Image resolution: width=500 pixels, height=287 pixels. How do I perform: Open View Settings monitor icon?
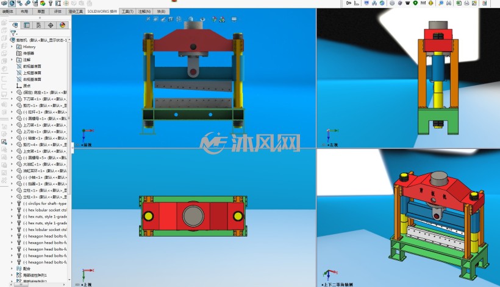[x=234, y=19]
